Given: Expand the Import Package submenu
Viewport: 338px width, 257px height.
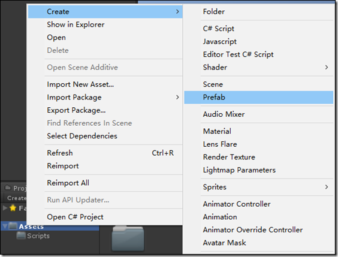Looking at the screenshot, I should (x=105, y=98).
